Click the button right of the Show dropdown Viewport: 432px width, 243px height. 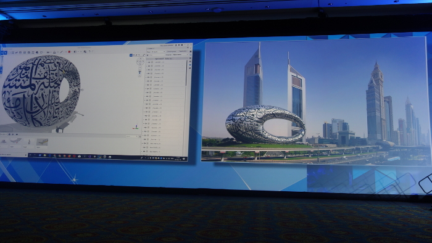172,51
